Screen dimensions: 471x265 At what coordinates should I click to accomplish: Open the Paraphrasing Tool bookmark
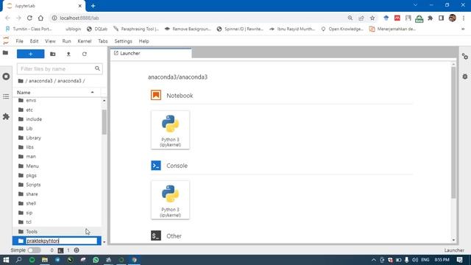click(x=136, y=29)
